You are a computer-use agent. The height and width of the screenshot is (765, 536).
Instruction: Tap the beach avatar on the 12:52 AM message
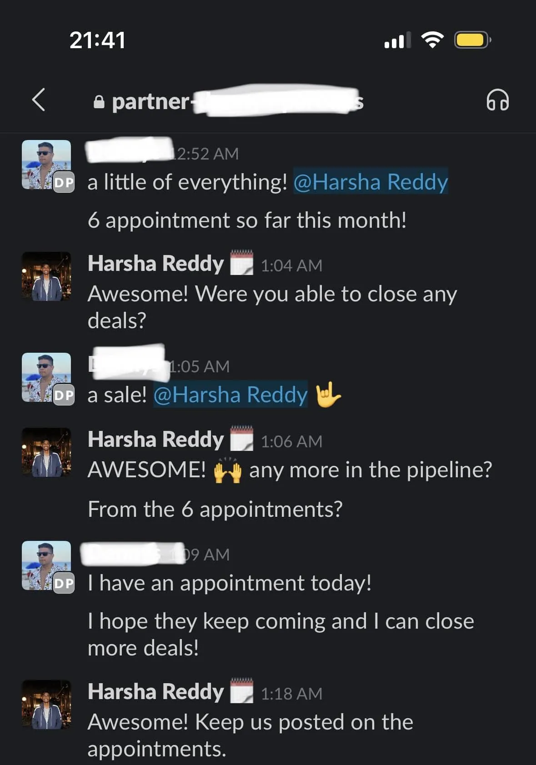47,165
